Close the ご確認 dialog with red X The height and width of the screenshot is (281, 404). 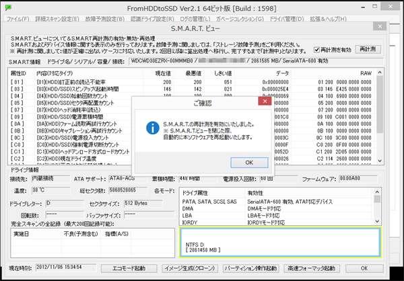coord(265,101)
